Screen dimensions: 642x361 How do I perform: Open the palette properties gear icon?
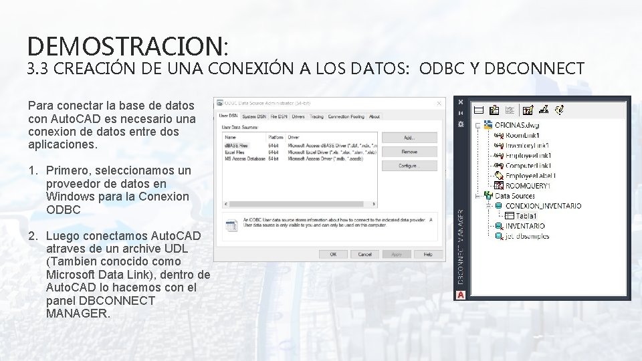coord(461,124)
